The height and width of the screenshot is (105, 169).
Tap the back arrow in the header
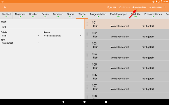[5, 8]
